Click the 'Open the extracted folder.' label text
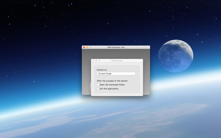 (112, 85)
